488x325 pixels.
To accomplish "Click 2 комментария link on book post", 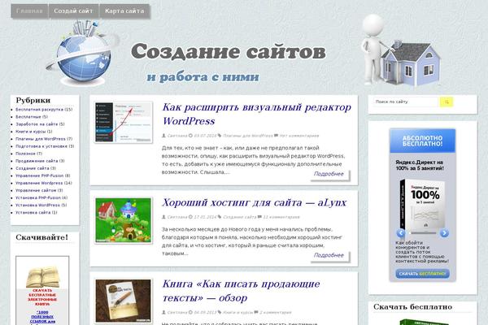I will click(x=276, y=313).
